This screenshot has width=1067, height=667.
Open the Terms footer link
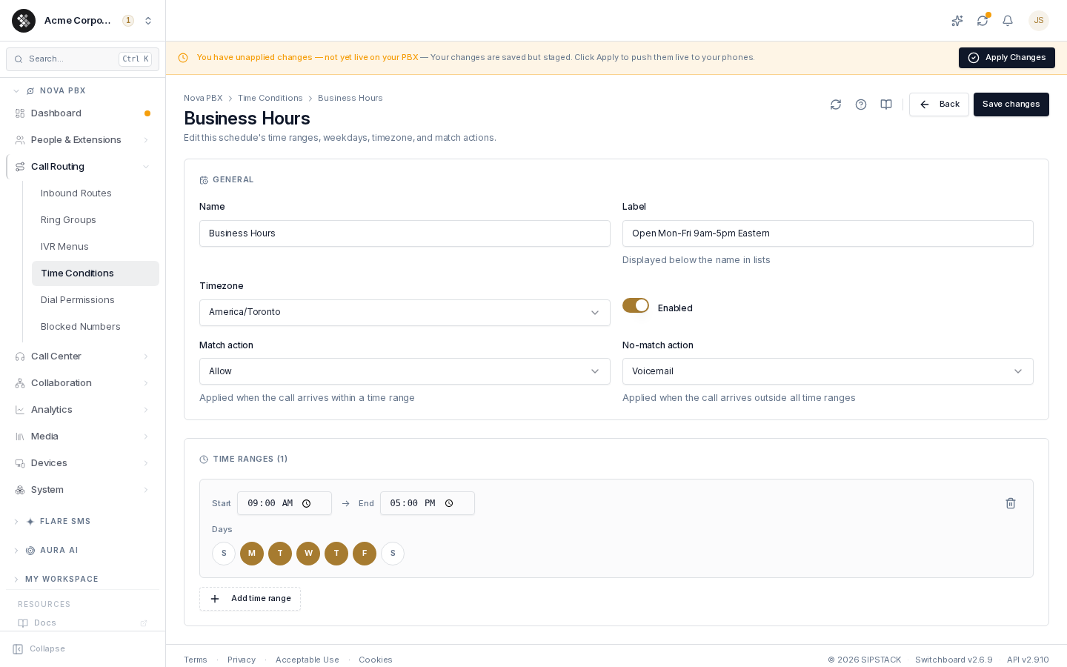coord(196,660)
